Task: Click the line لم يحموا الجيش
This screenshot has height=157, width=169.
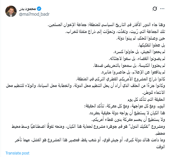Action: click(139, 52)
